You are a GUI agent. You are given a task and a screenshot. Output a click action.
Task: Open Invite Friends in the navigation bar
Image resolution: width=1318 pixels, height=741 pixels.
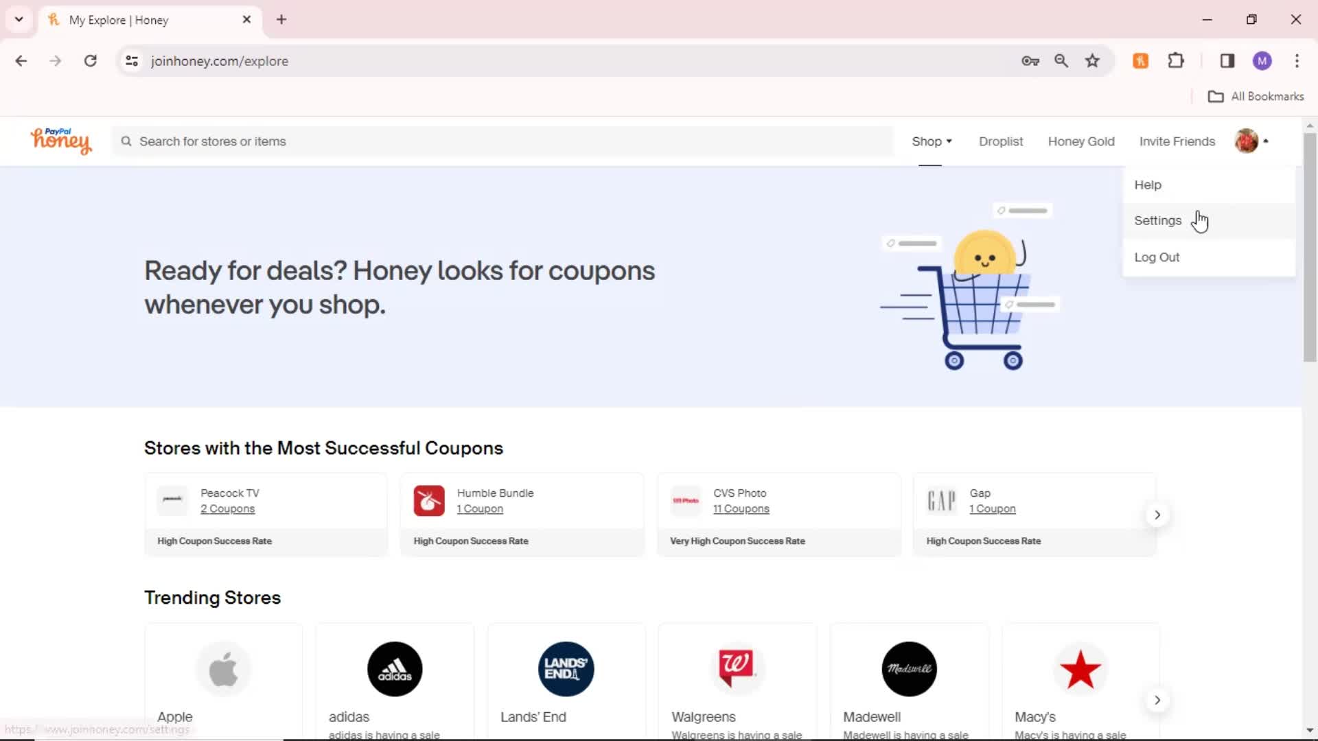[1177, 141]
